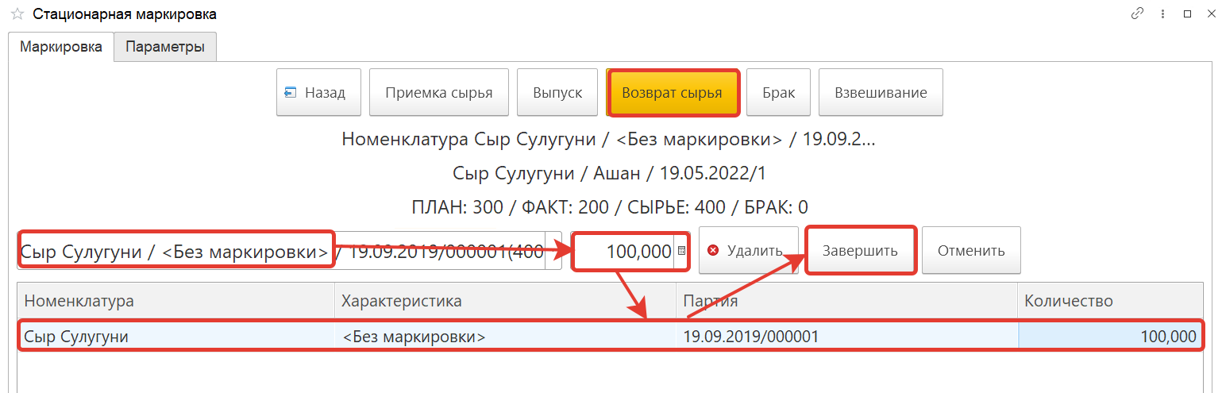The image size is (1222, 393).
Task: Click the favorites star icon
Action: point(17,14)
